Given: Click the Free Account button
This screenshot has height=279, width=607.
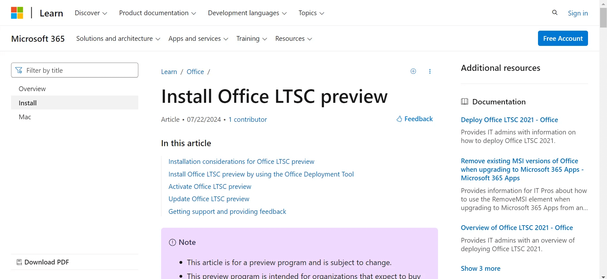Looking at the screenshot, I should (563, 38).
